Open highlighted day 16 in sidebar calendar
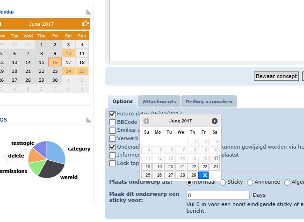Viewport: 304px width, 222px height. 55,62
